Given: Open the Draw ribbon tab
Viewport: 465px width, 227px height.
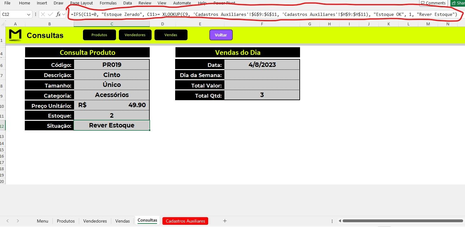Looking at the screenshot, I should tap(58, 3).
